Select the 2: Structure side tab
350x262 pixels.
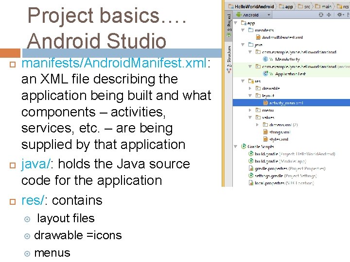tap(229, 59)
